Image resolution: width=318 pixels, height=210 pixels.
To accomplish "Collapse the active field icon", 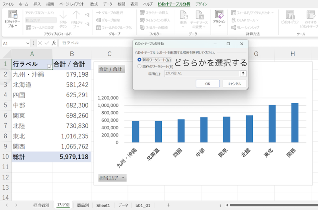I will pyautogui.click(x=87, y=24).
